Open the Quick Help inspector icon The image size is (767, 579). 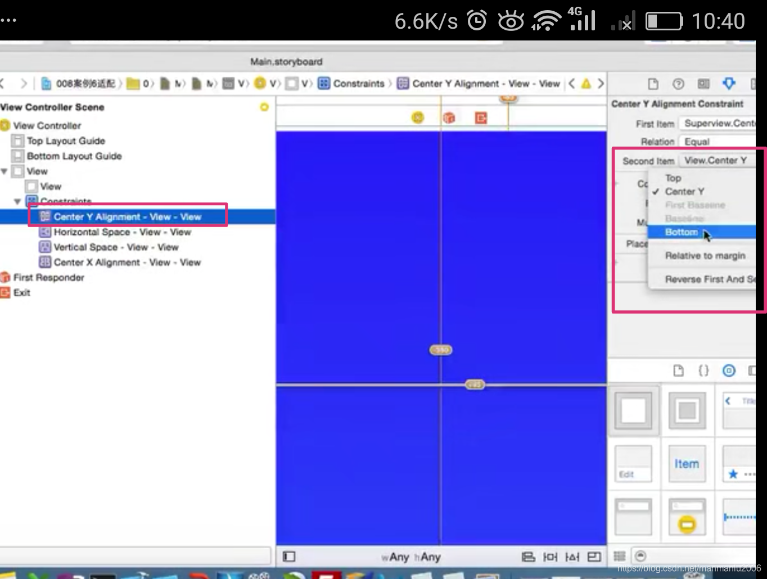678,84
